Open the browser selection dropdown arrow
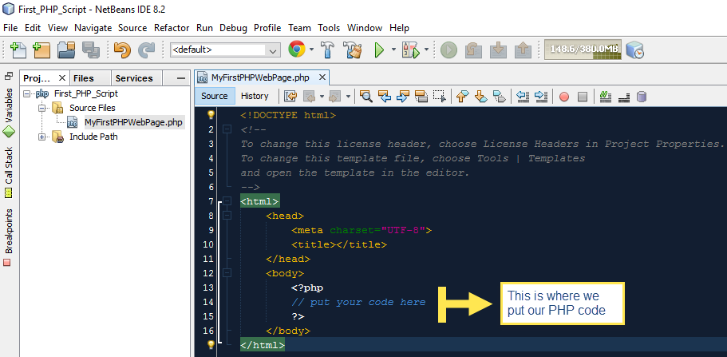Image resolution: width=727 pixels, height=357 pixels. [311, 50]
